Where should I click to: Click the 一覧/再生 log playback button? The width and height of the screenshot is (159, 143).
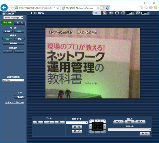point(20,97)
